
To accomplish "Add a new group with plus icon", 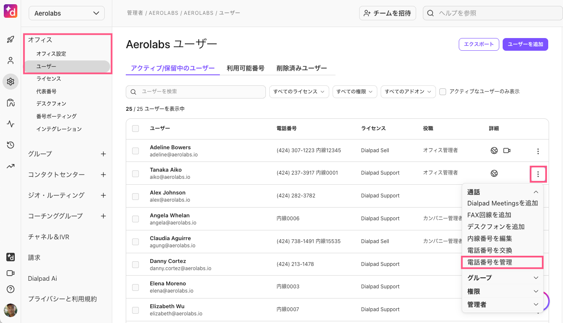I will (x=103, y=154).
